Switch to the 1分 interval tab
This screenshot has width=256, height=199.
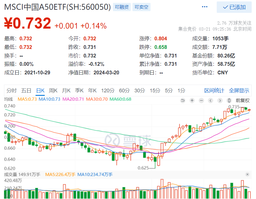pyautogui.click(x=181, y=90)
